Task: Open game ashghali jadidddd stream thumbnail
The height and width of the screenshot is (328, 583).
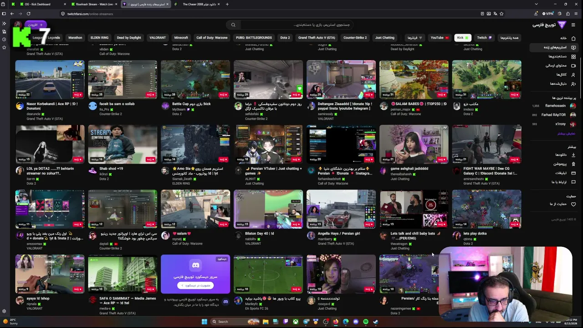Action: coord(414,144)
